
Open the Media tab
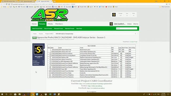pos(50,24)
